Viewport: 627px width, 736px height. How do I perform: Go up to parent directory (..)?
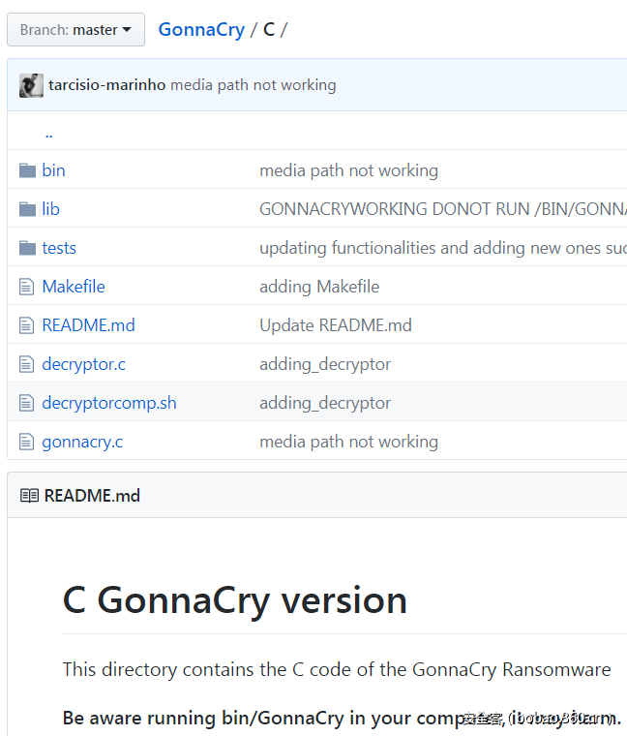click(48, 133)
